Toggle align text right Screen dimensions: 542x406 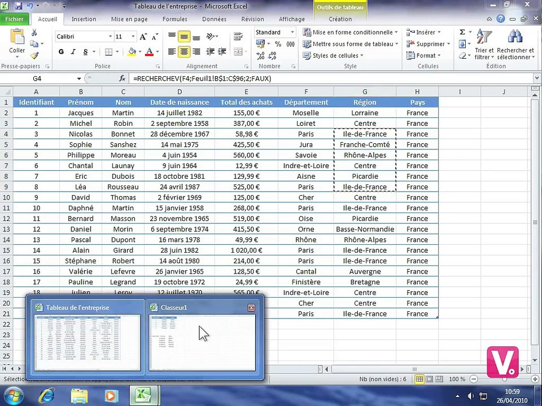(x=196, y=52)
